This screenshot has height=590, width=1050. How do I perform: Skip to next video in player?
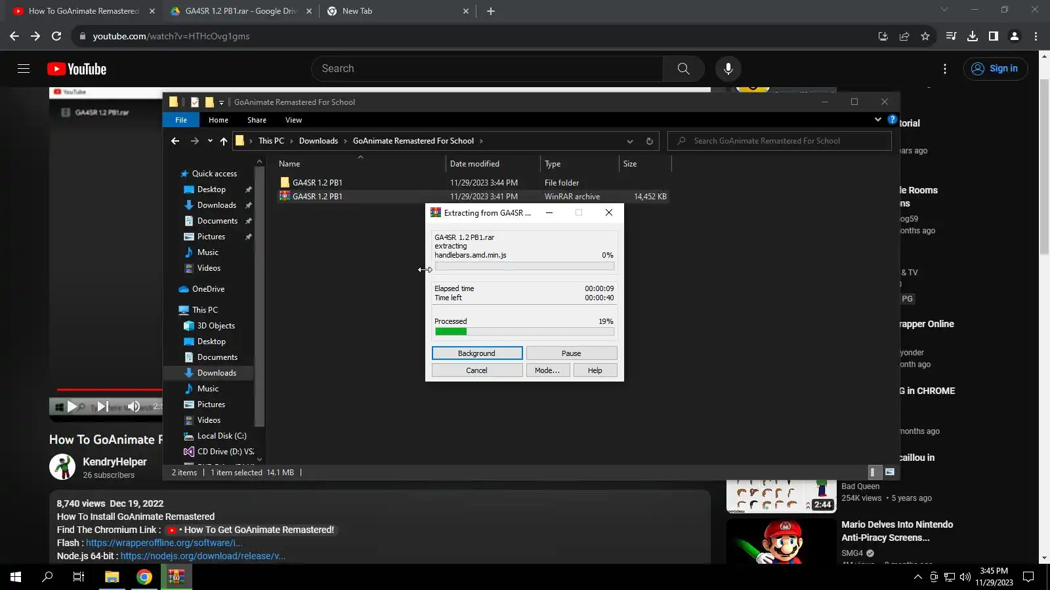tap(103, 406)
